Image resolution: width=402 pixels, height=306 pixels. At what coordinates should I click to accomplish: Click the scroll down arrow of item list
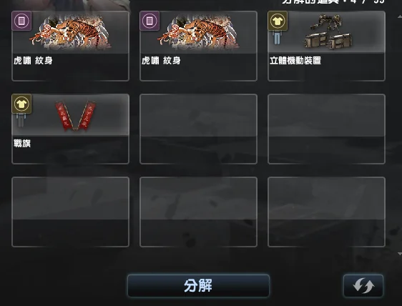399,254
